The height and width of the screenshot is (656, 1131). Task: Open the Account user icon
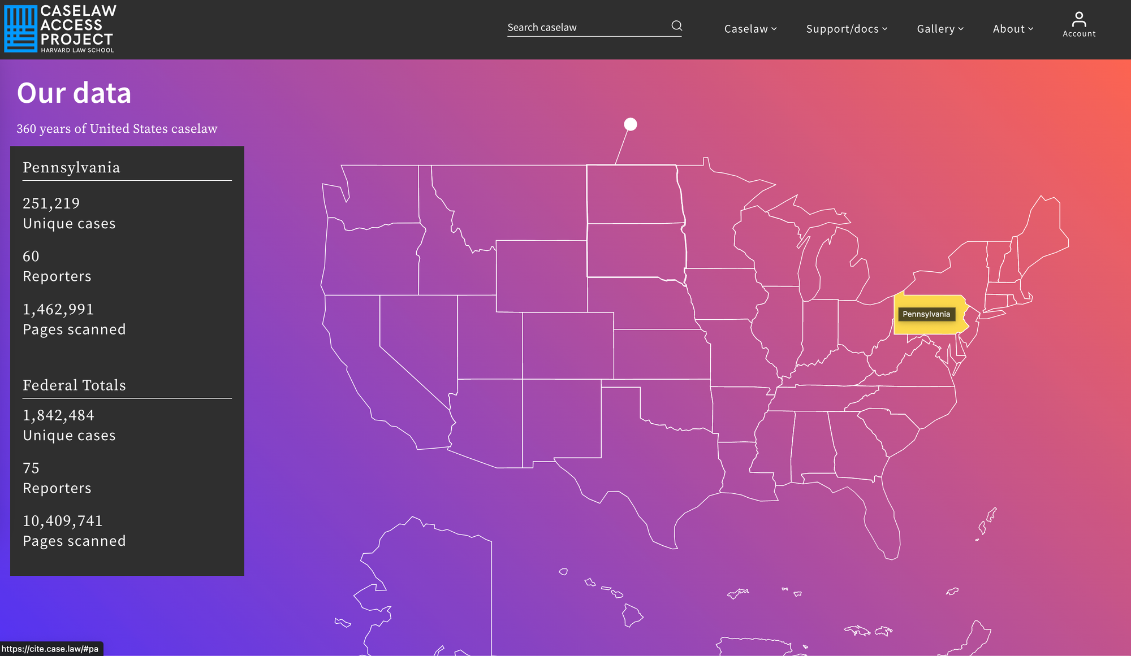1078,25
